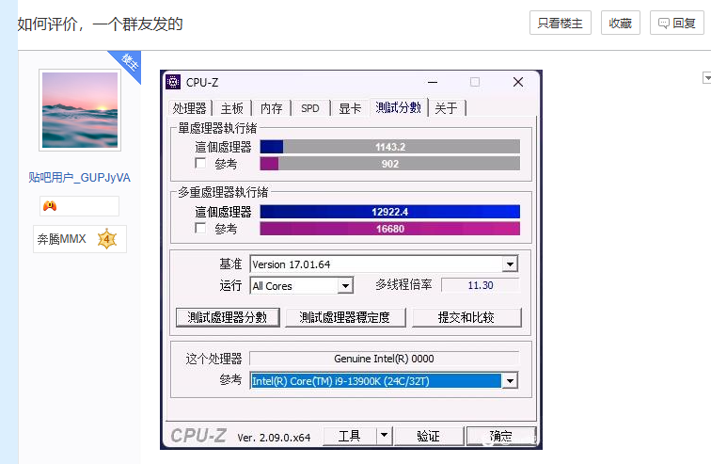Open the reference processor i9-13900K dropdown

pos(510,381)
